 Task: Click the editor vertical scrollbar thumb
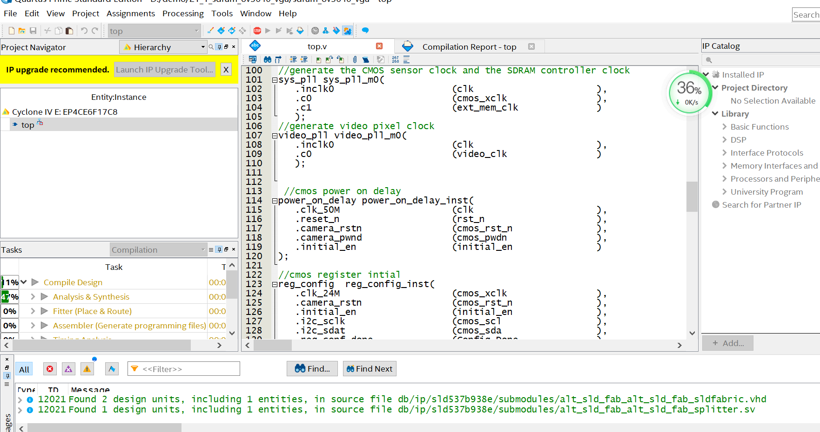coord(692,196)
